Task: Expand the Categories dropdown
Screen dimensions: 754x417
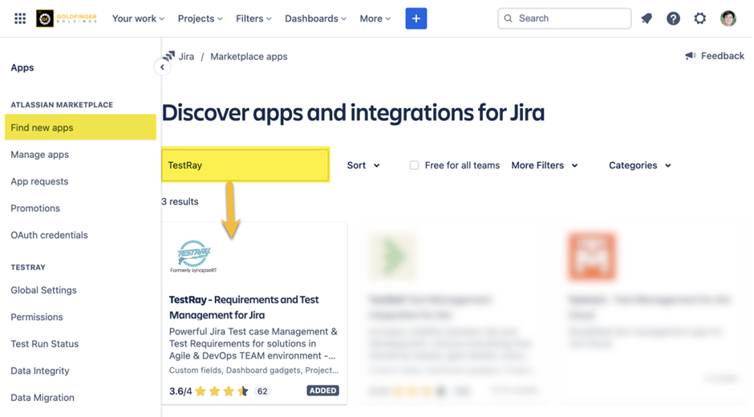Action: coord(639,165)
